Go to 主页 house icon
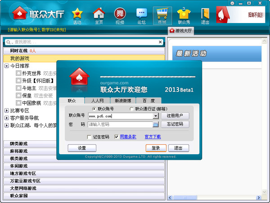 tap(99, 16)
